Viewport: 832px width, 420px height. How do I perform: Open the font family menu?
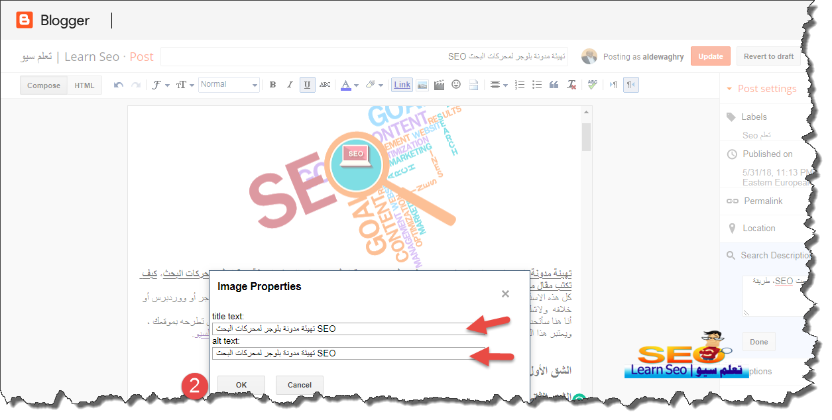point(160,85)
